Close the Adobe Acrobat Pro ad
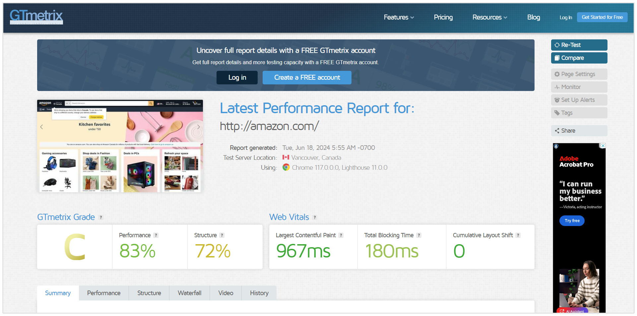 pyautogui.click(x=603, y=146)
